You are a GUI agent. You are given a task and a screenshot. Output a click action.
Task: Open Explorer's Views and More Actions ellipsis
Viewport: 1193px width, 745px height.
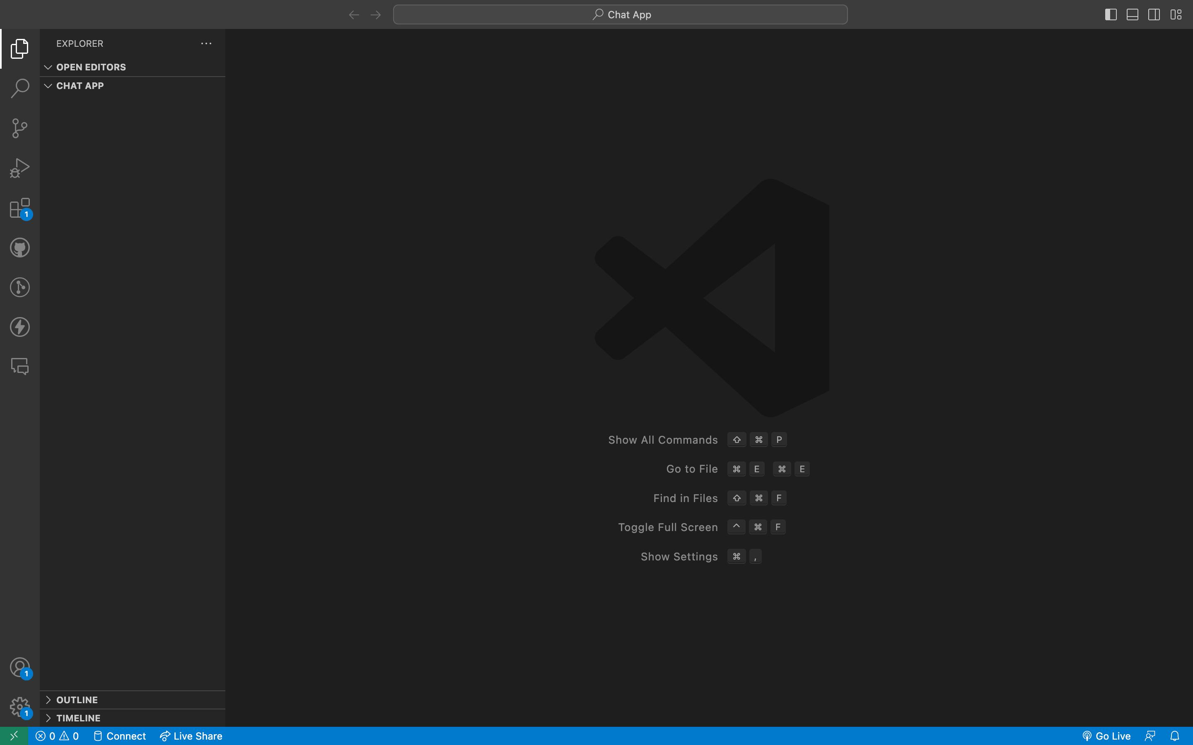[x=206, y=43]
